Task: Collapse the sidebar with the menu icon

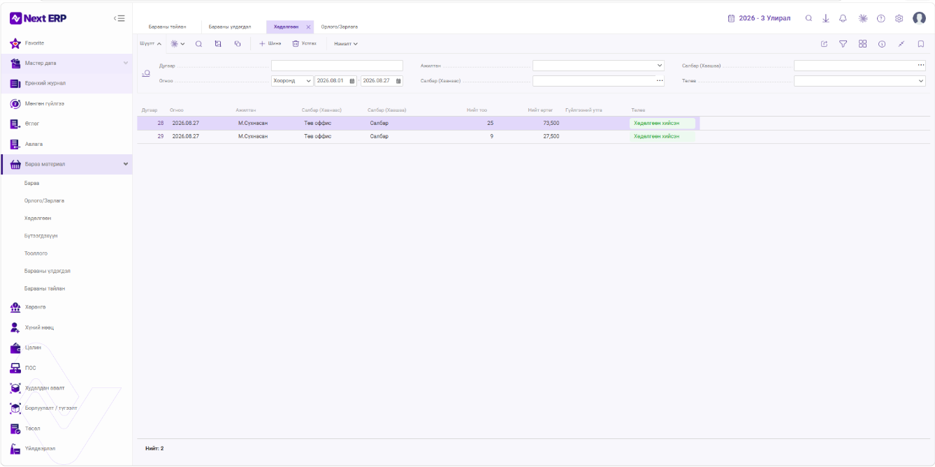Action: [x=119, y=18]
